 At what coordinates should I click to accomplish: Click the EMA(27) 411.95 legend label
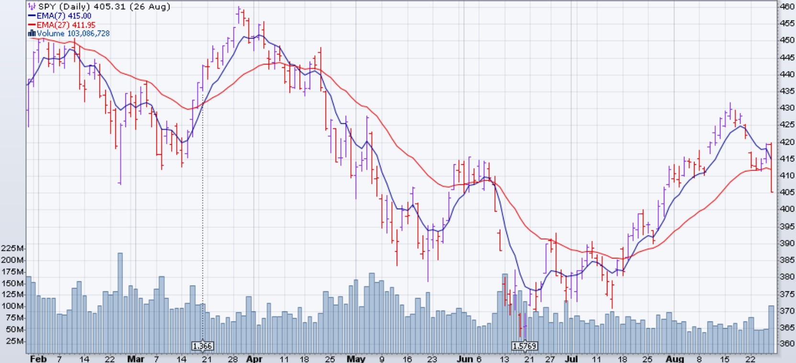tap(66, 25)
